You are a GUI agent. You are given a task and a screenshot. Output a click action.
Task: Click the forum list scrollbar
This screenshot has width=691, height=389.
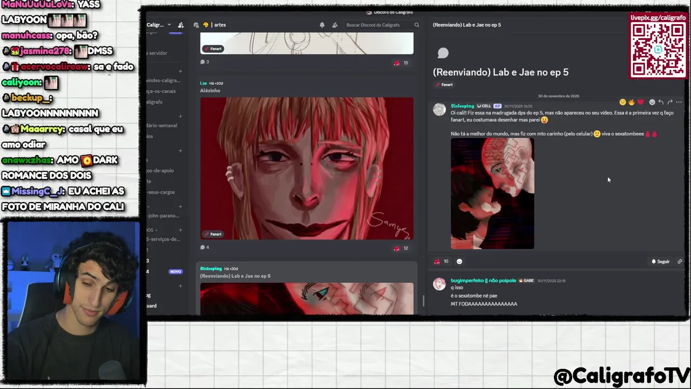point(424,300)
